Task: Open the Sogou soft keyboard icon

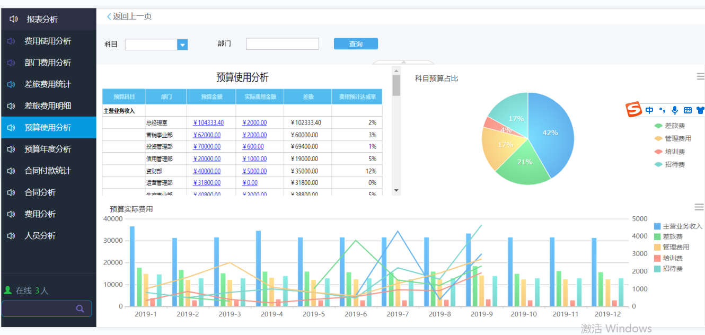Action: [x=688, y=110]
